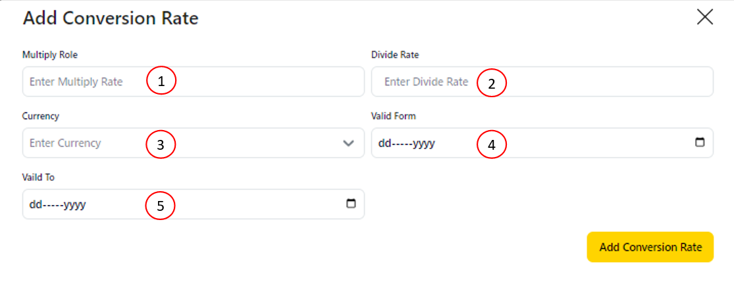The image size is (734, 291).
Task: Click the red circle marker numbered 4
Action: click(x=491, y=145)
